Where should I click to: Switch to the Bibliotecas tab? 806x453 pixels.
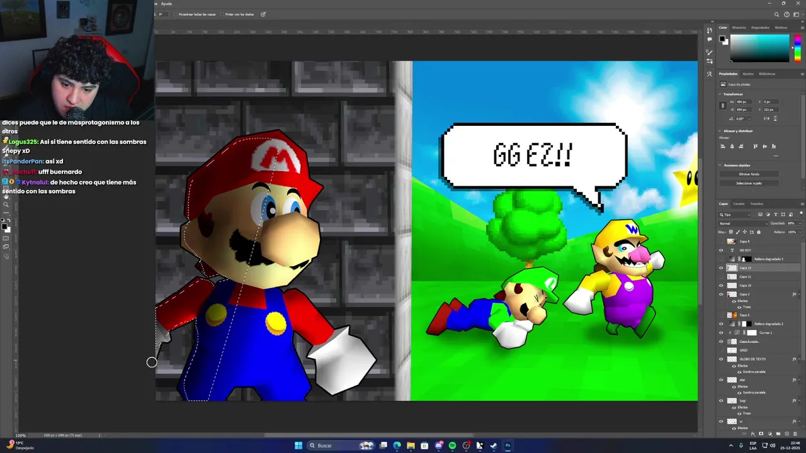[767, 74]
